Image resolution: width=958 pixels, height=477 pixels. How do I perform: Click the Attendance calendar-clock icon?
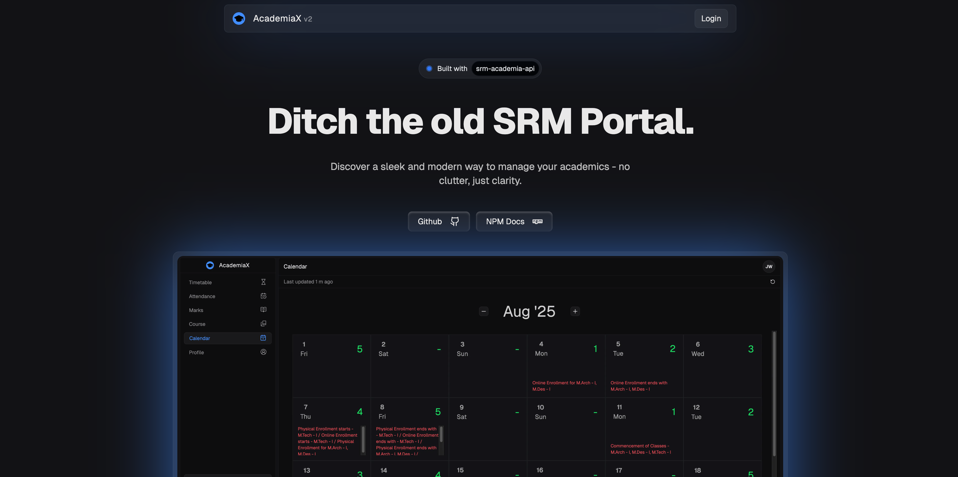(263, 296)
